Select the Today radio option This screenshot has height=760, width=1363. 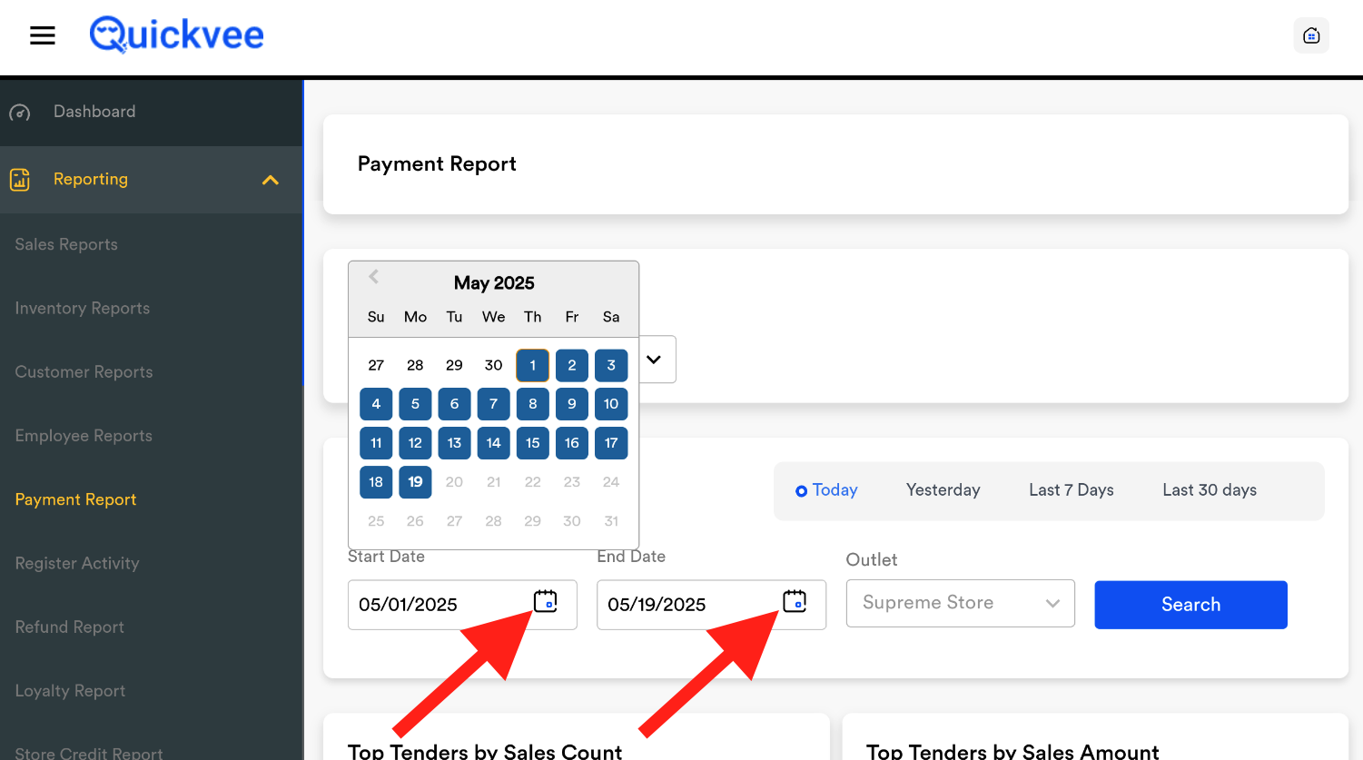click(x=802, y=491)
